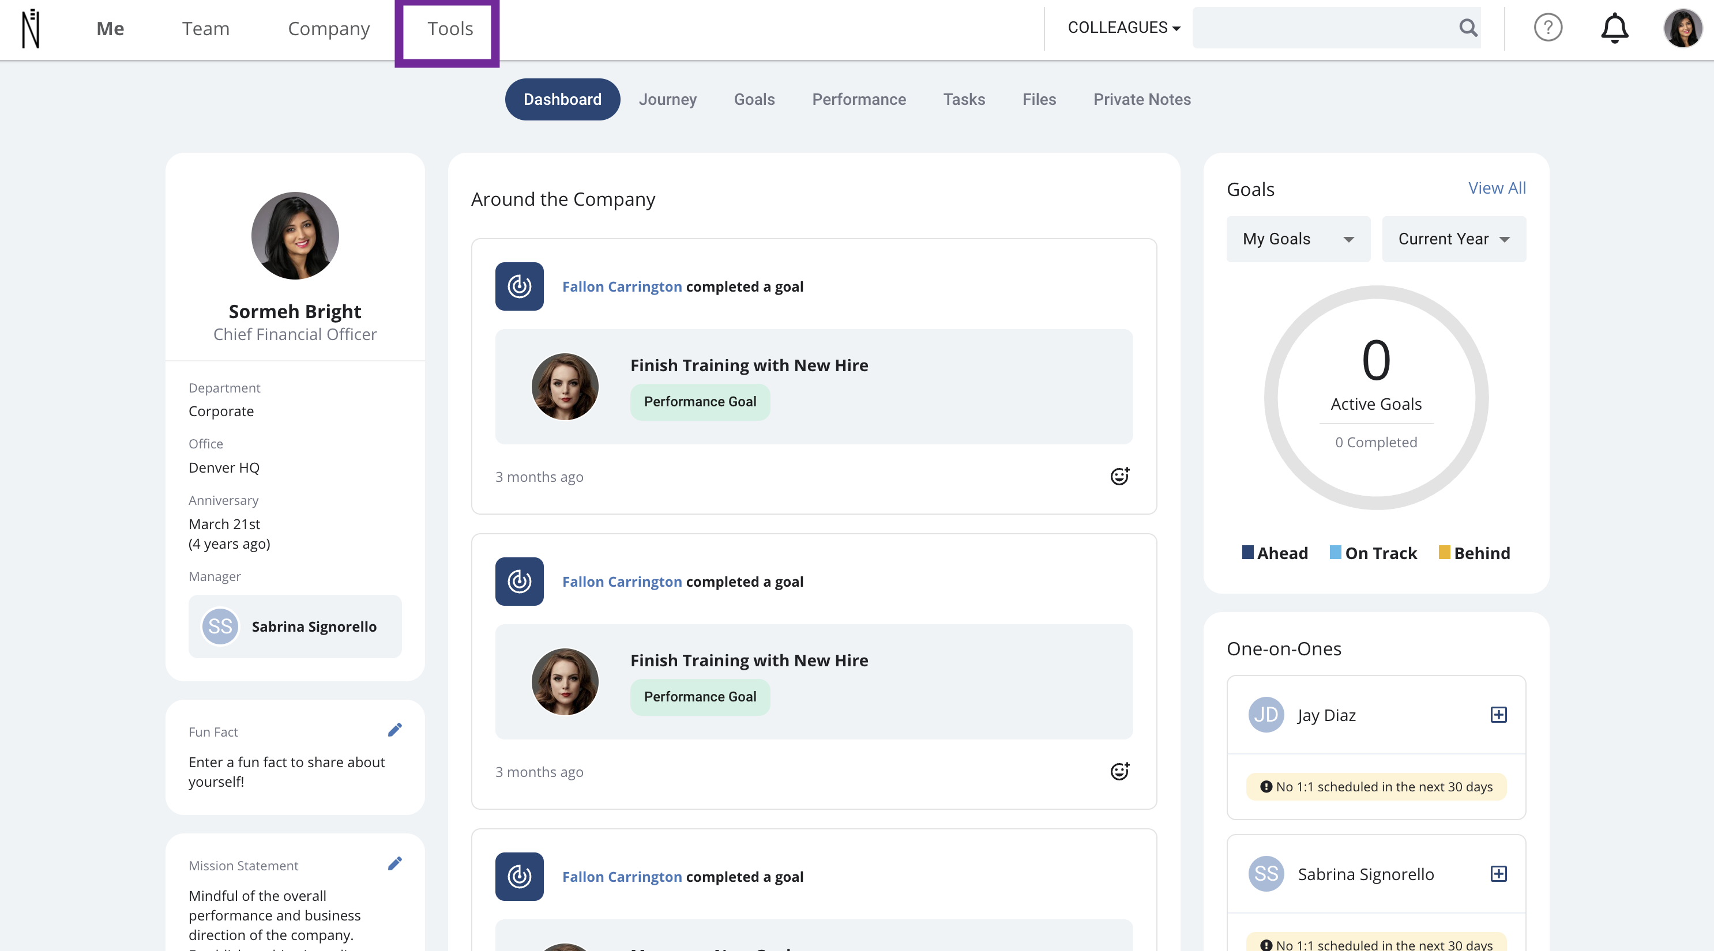Click Sabrina Signorello name in One-on-Ones

(1365, 874)
